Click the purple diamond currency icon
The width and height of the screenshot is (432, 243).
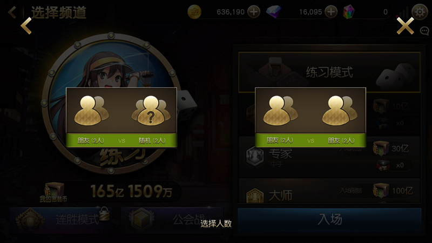tap(274, 12)
